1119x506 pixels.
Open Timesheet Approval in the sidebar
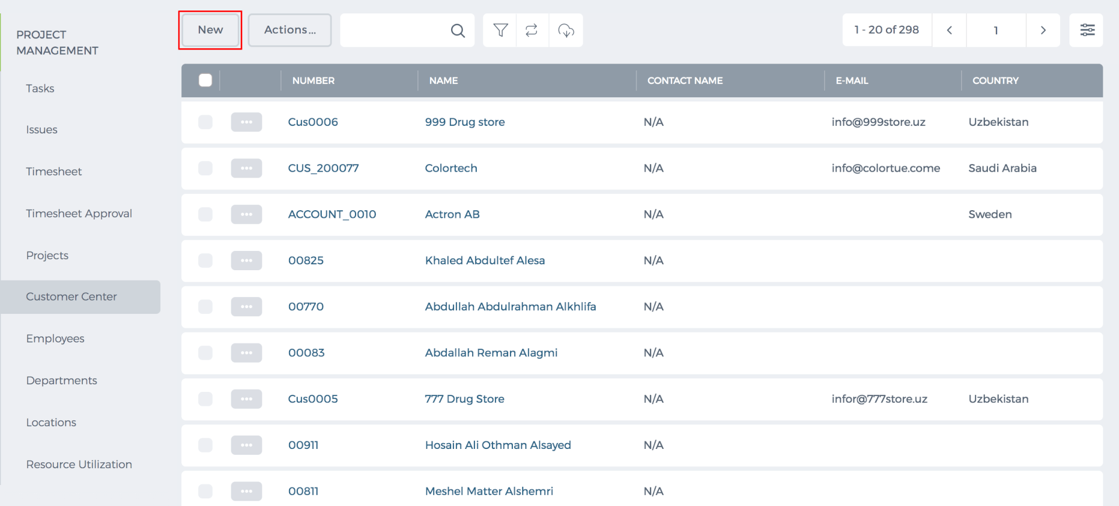pos(79,213)
